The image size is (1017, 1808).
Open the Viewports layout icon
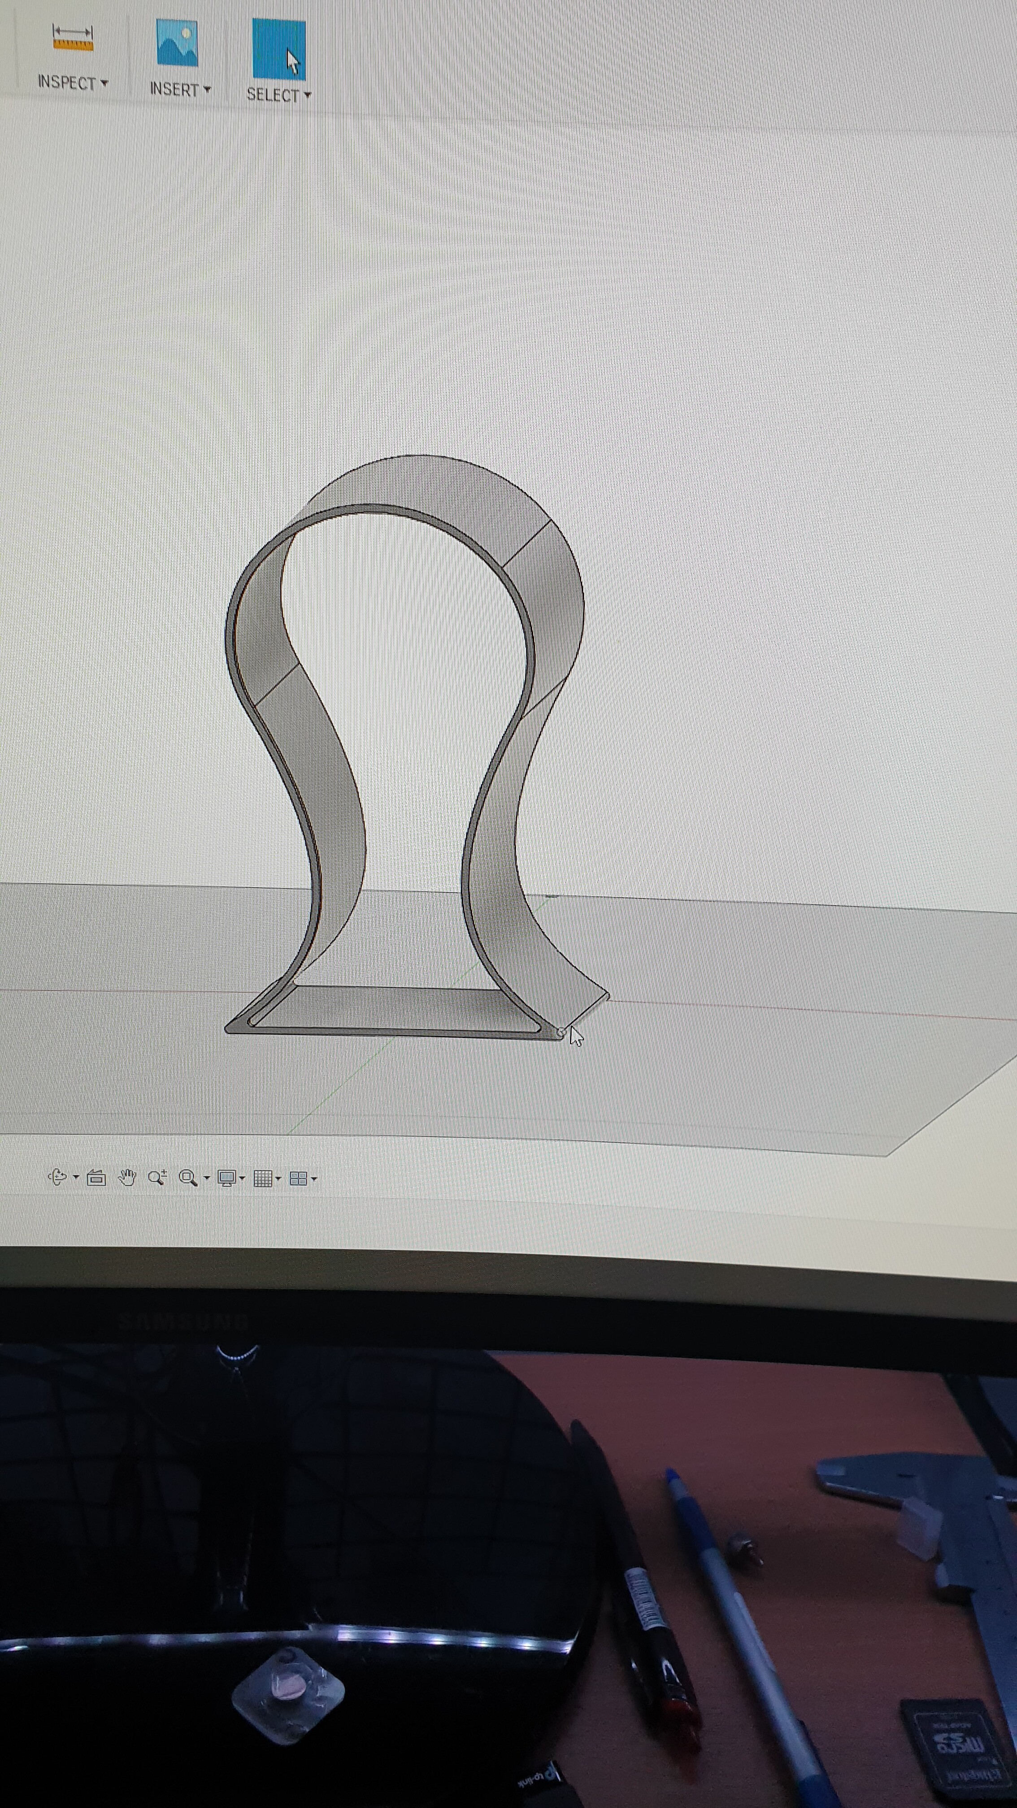click(298, 1179)
